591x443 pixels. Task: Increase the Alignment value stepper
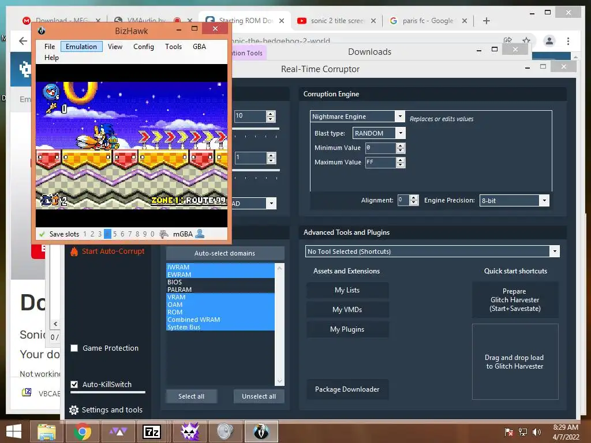point(413,197)
